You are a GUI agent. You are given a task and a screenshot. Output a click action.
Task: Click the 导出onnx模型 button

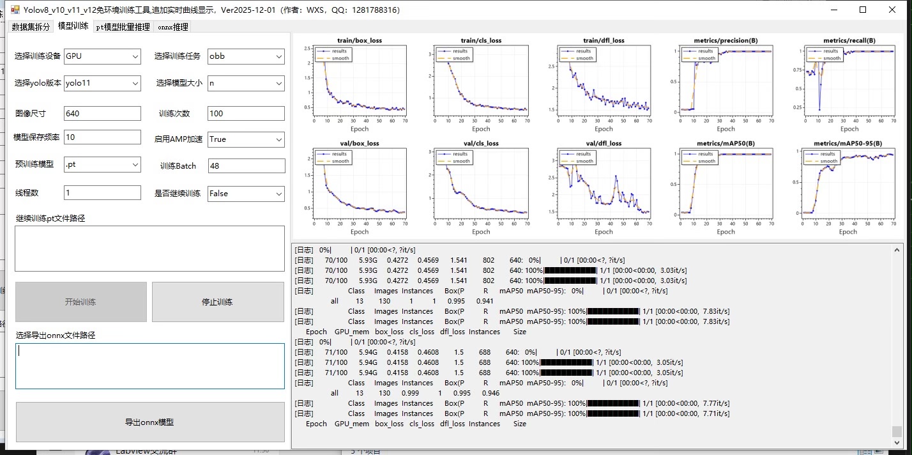[149, 422]
